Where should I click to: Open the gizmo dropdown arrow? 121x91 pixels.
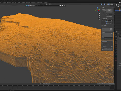(103, 4)
